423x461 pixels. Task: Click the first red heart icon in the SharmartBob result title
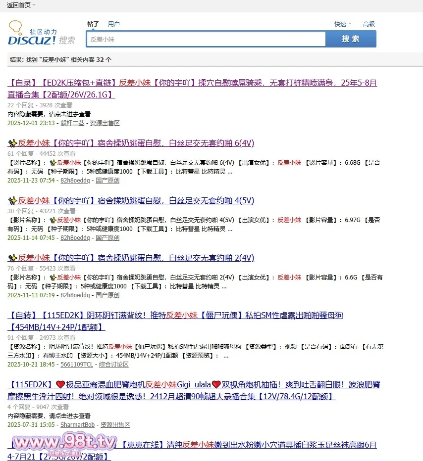(60, 384)
